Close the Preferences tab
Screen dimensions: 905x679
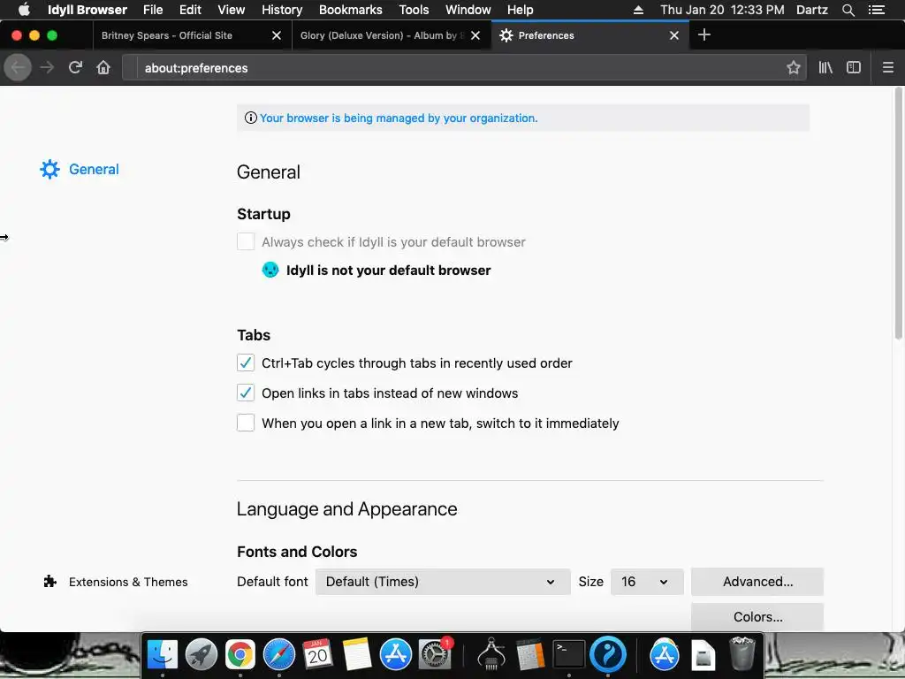pyautogui.click(x=674, y=35)
